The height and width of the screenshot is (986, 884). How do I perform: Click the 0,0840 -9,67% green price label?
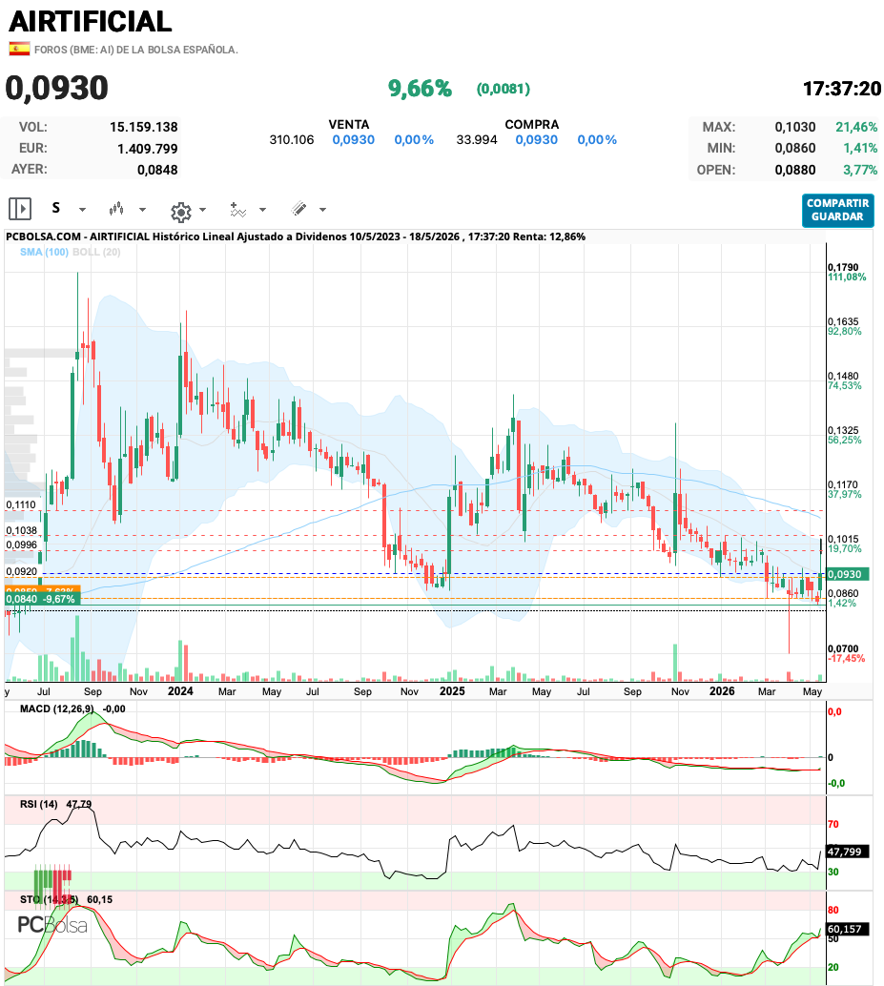[x=41, y=599]
